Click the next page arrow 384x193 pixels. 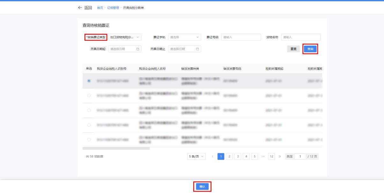(x=280, y=156)
